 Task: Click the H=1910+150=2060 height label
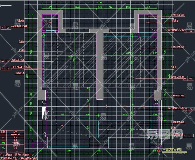tap(178, 95)
